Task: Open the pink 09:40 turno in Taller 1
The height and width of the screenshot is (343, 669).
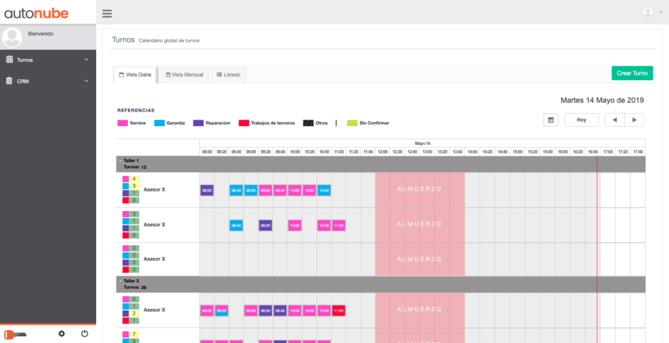Action: [280, 190]
